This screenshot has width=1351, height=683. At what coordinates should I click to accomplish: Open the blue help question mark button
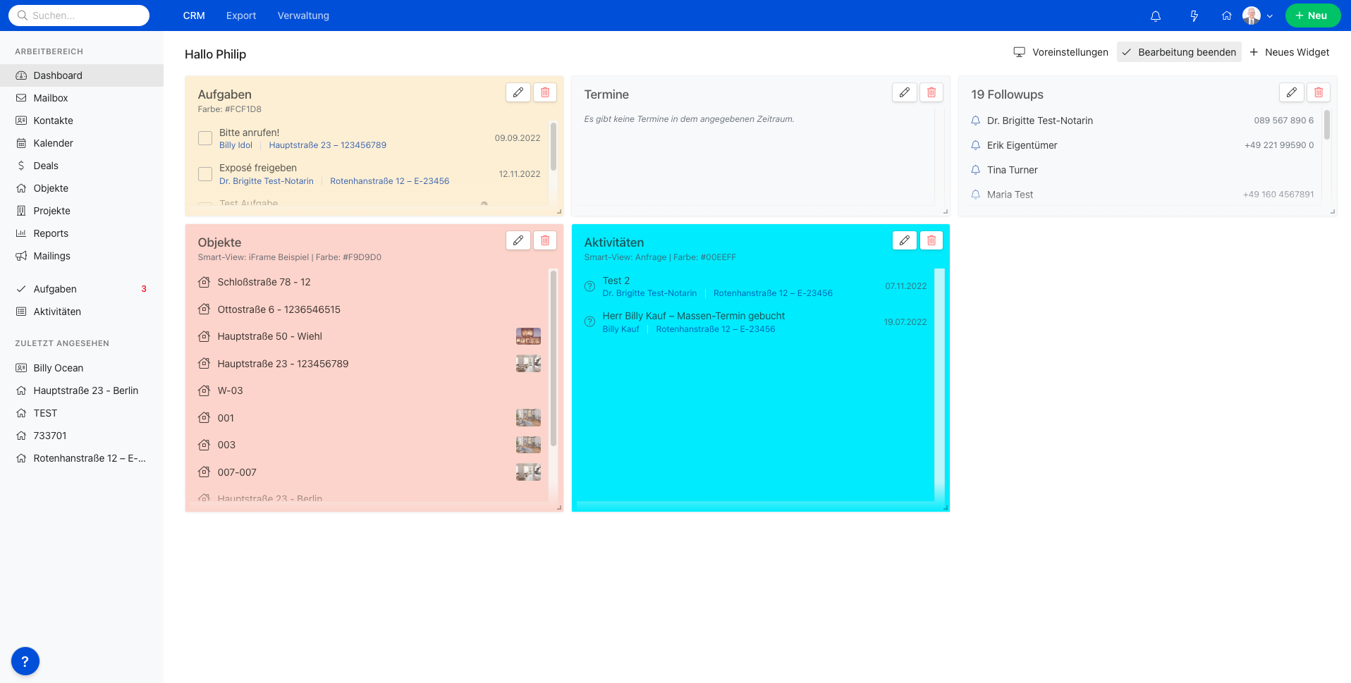25,661
